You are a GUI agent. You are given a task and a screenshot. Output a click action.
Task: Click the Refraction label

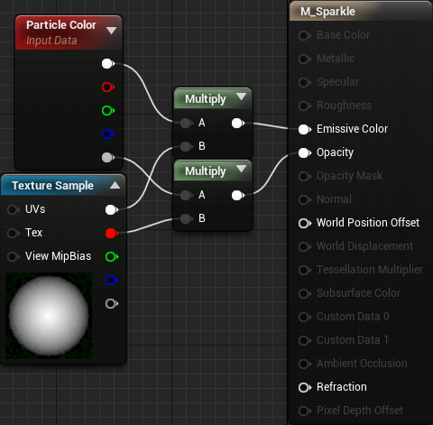(x=342, y=387)
